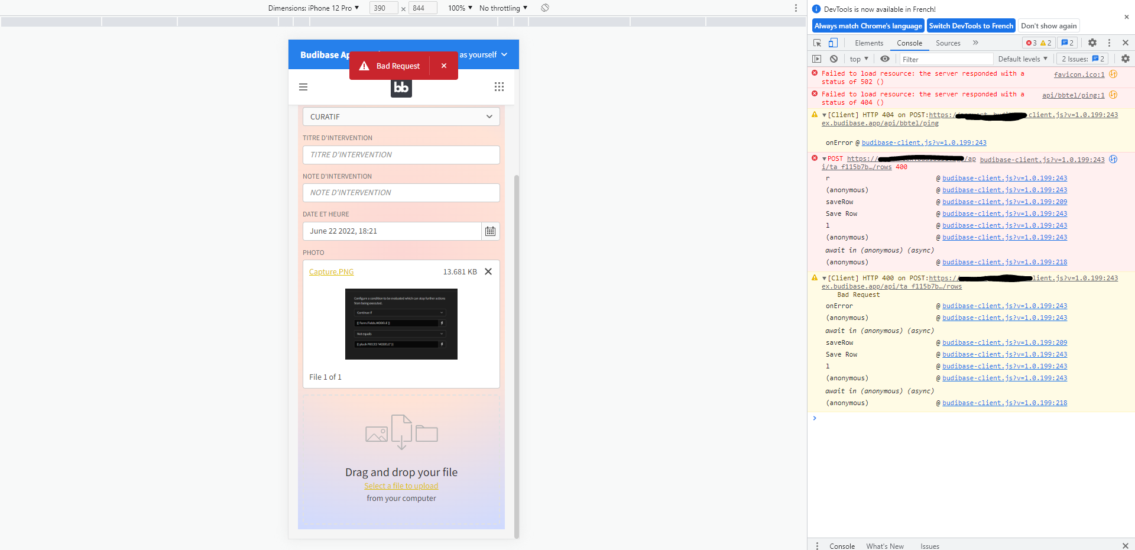Show the console sidebar

pos(817,59)
